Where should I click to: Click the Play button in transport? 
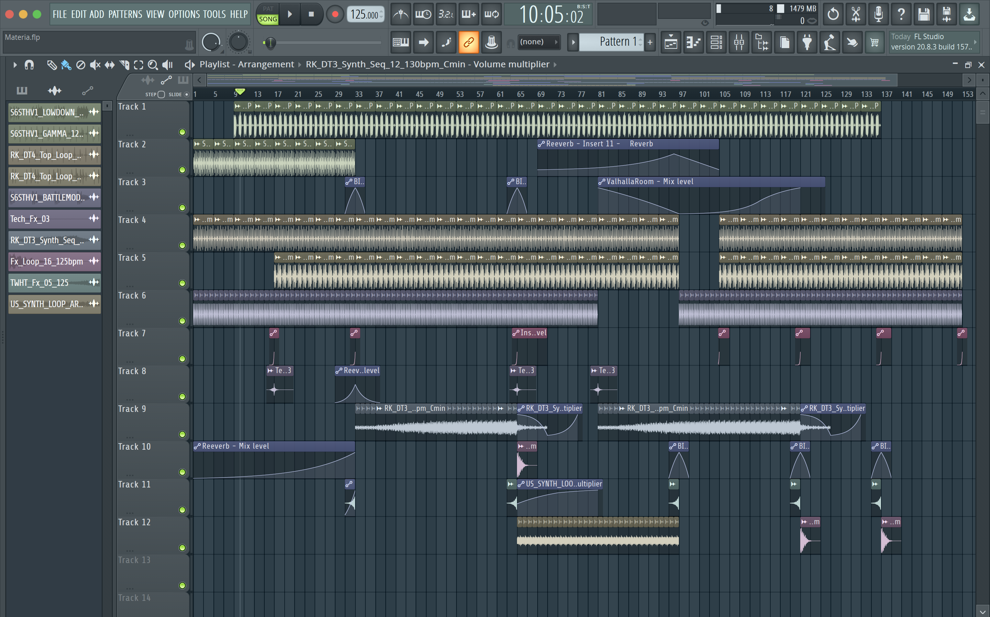290,14
